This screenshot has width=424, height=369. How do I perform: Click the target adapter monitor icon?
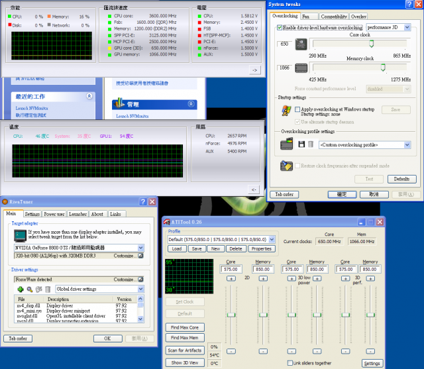click(20, 235)
